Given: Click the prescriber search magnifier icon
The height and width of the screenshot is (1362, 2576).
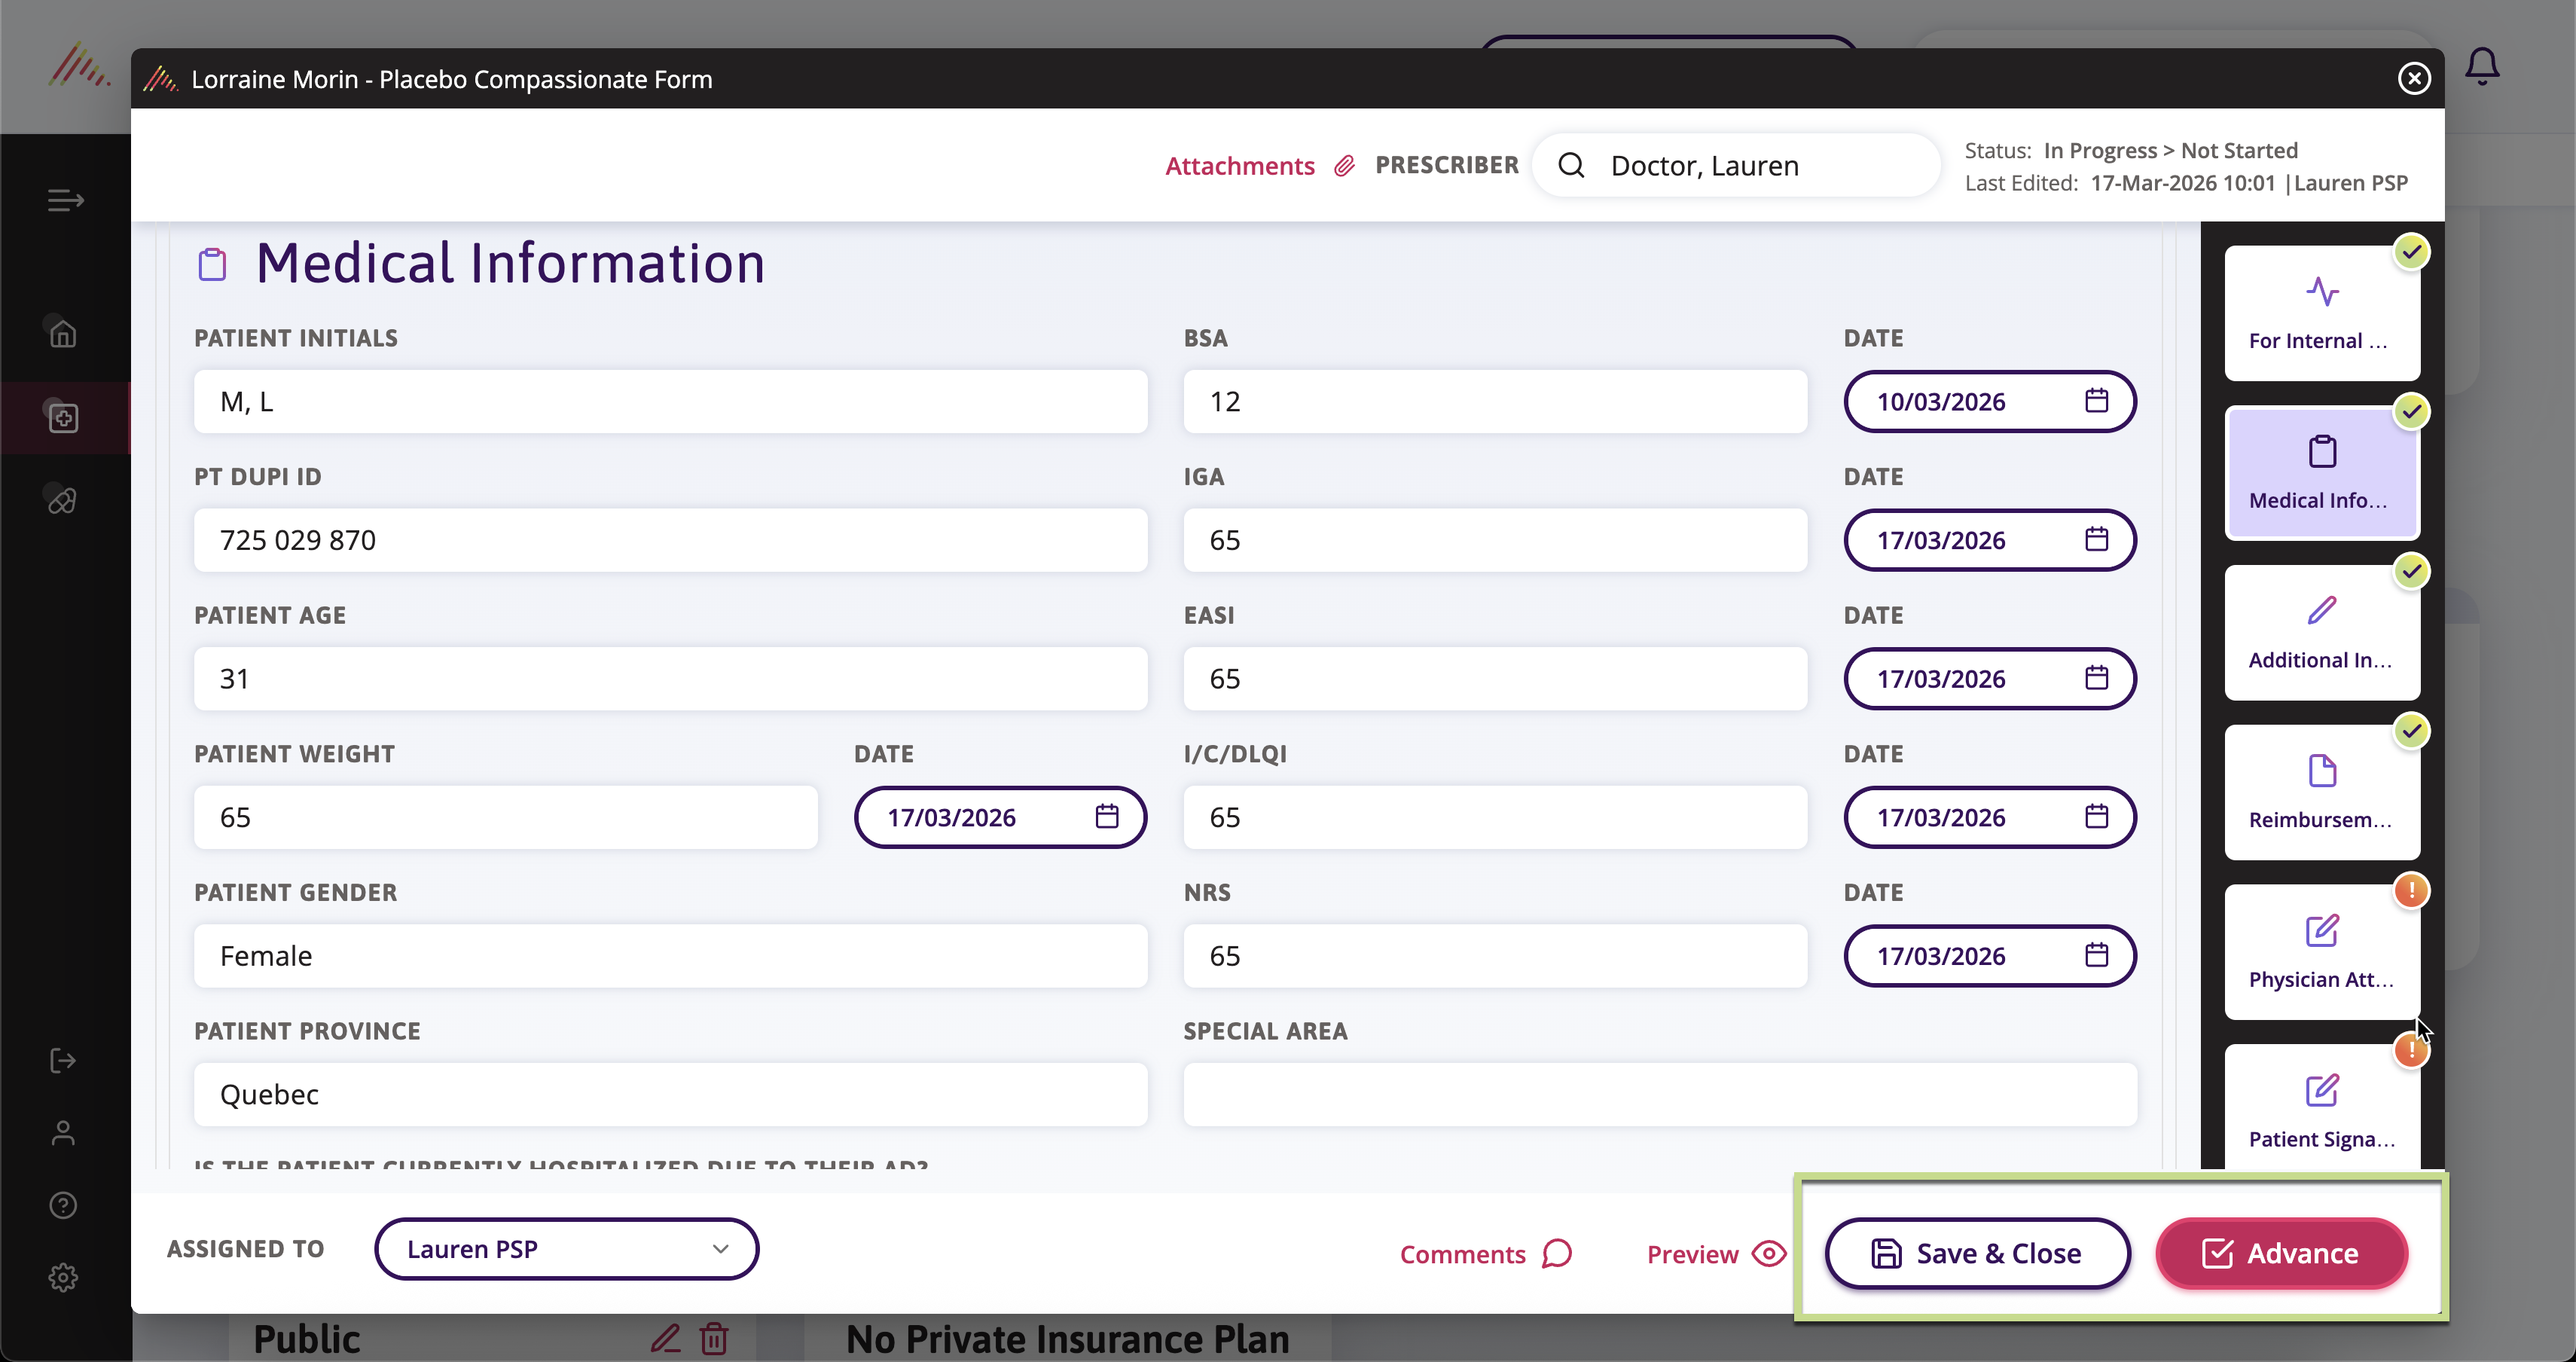Looking at the screenshot, I should pos(1572,166).
